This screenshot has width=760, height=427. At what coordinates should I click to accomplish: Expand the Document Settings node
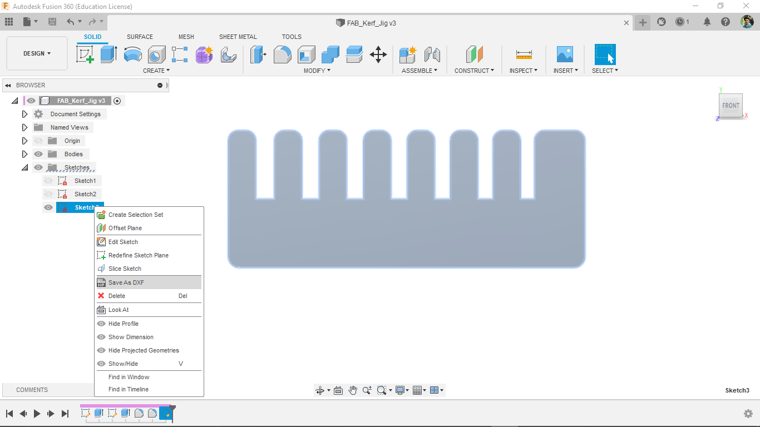pos(24,114)
